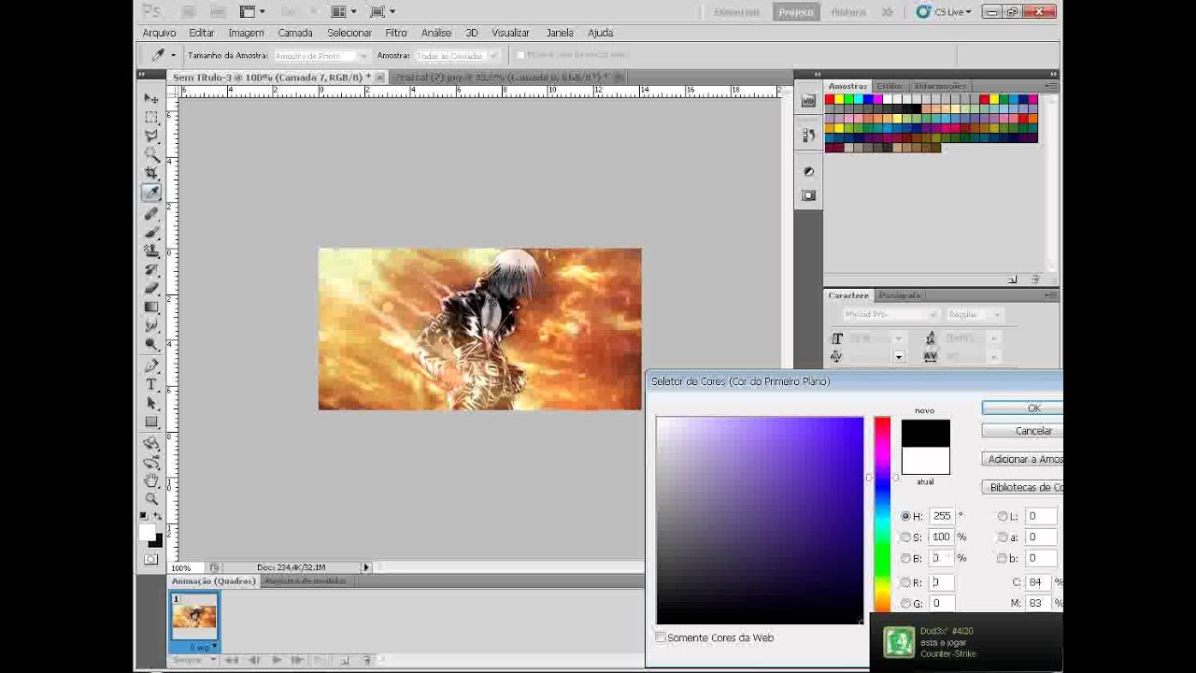Select the Move tool

pyautogui.click(x=151, y=98)
